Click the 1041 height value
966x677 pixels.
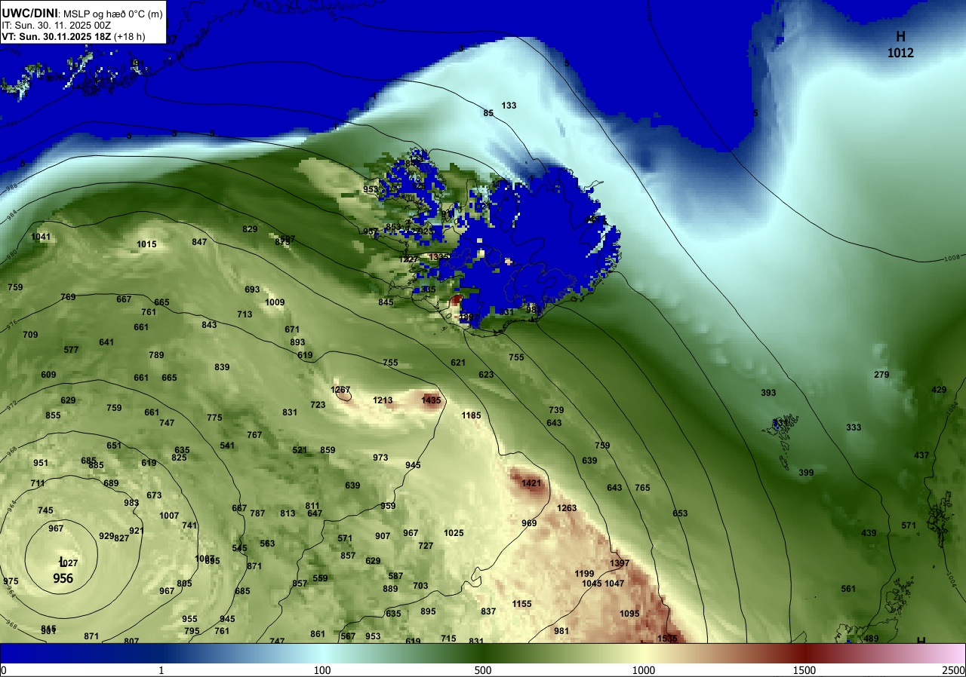click(41, 237)
